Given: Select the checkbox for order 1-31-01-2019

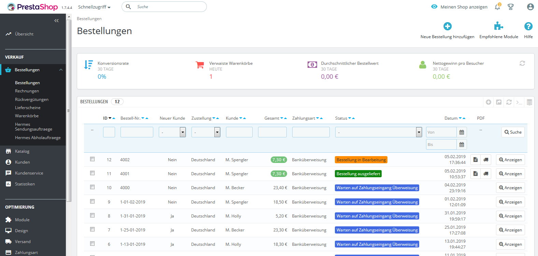Looking at the screenshot, I should [x=92, y=215].
